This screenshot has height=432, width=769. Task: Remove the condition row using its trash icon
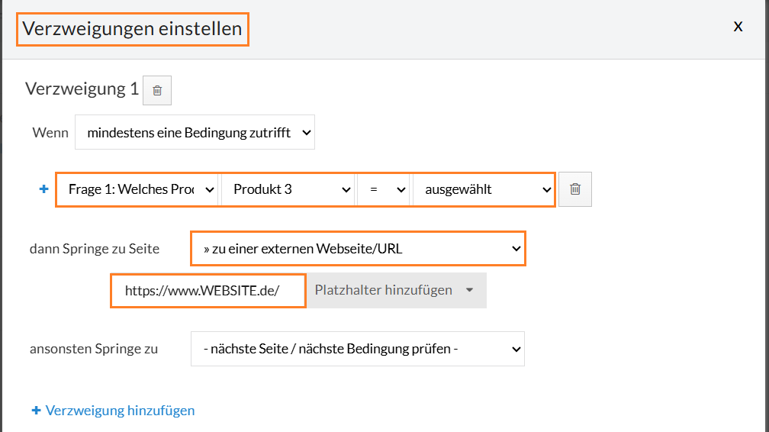pyautogui.click(x=575, y=189)
